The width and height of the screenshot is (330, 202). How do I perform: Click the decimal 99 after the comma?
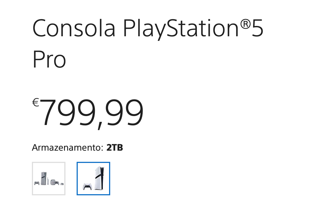(x=124, y=112)
